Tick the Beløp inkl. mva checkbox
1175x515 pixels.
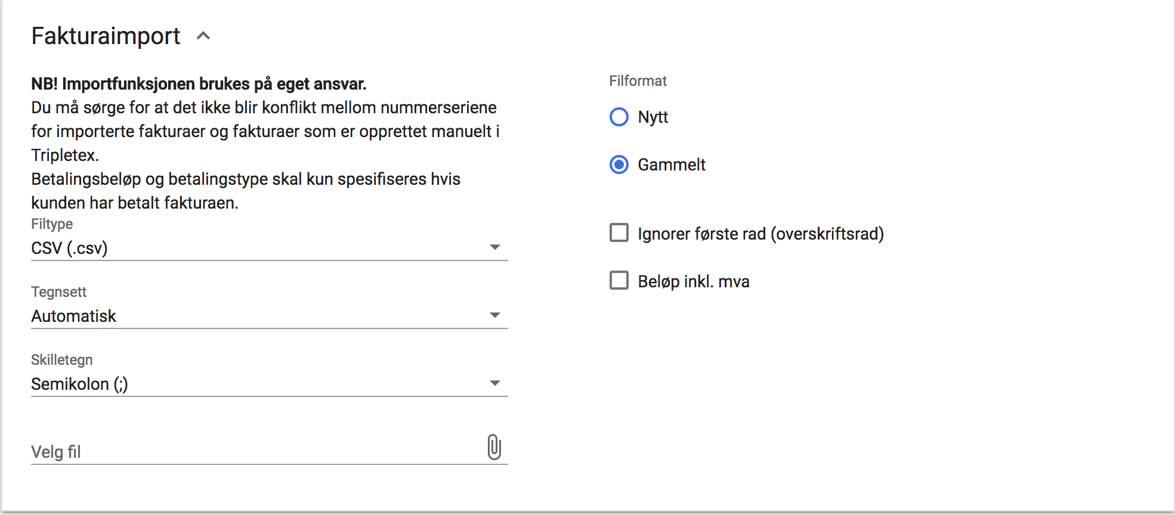coord(619,281)
